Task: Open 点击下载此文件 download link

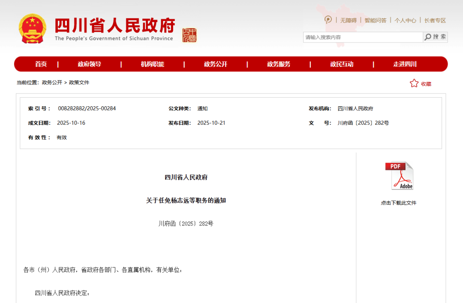Action: [400, 202]
